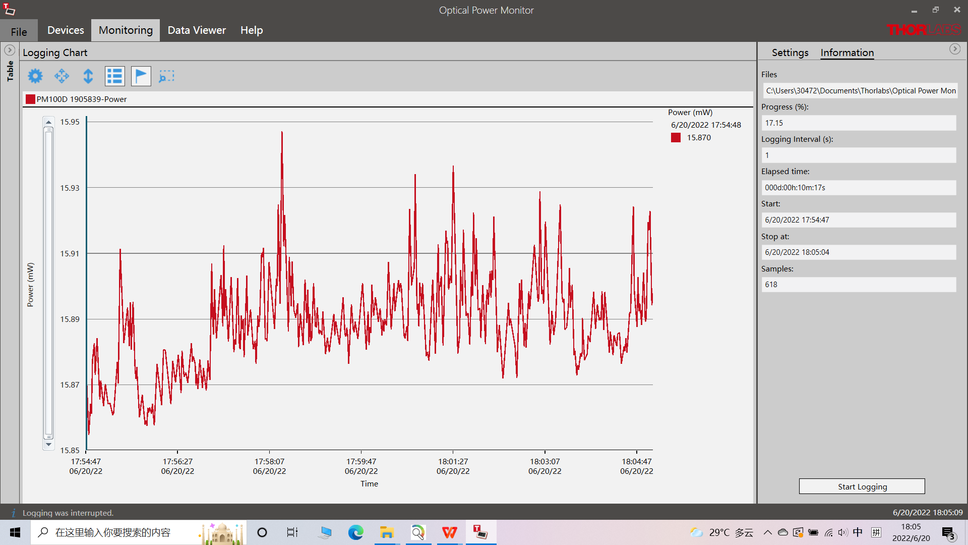
Task: Open the Data Viewer tab
Action: (x=197, y=30)
